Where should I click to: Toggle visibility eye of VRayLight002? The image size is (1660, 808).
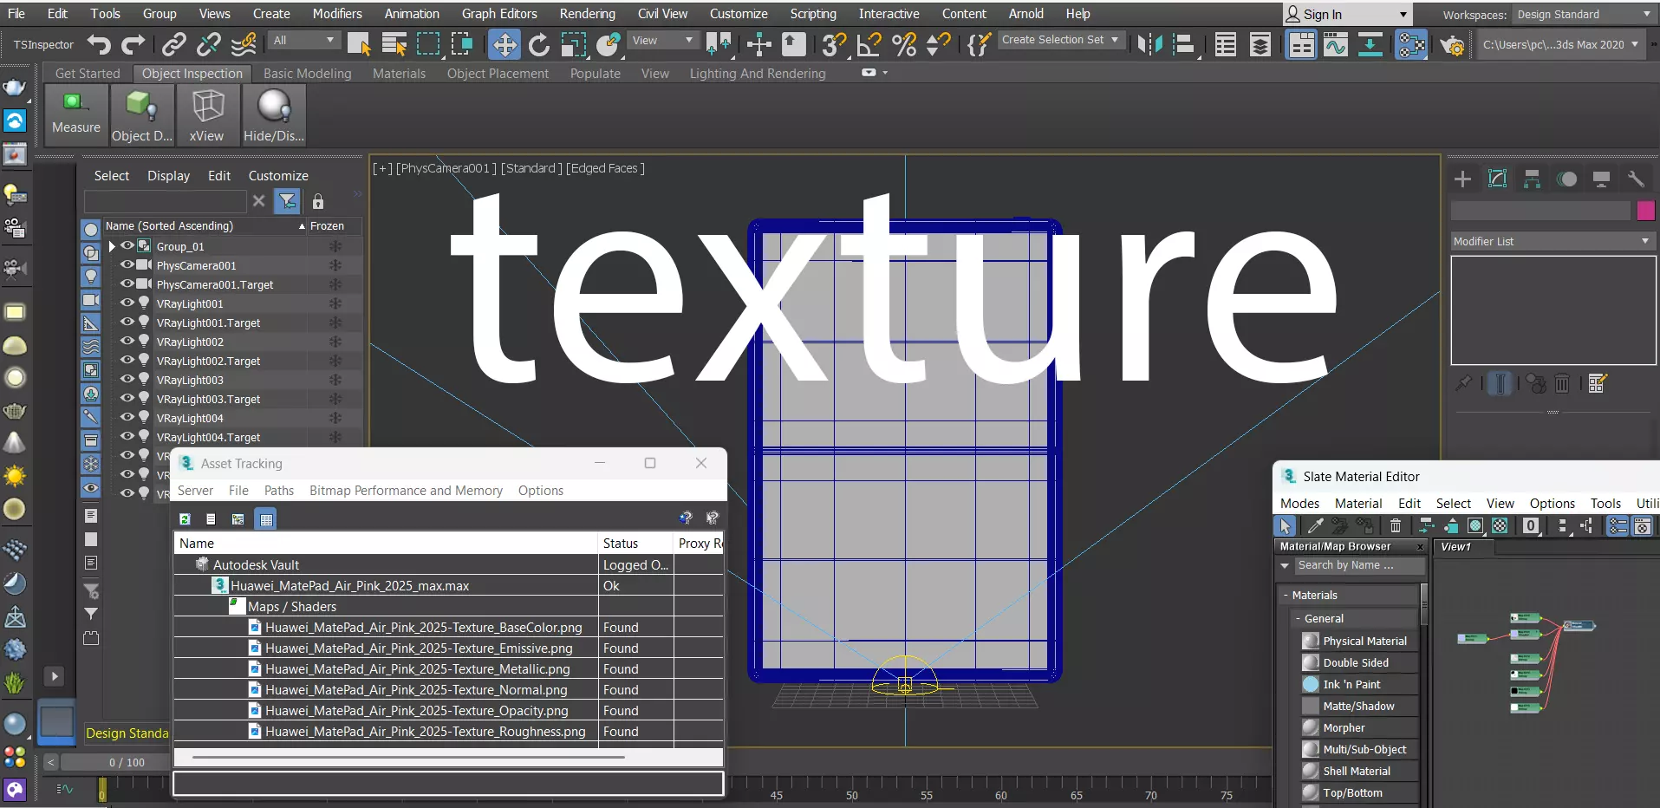[x=127, y=342]
